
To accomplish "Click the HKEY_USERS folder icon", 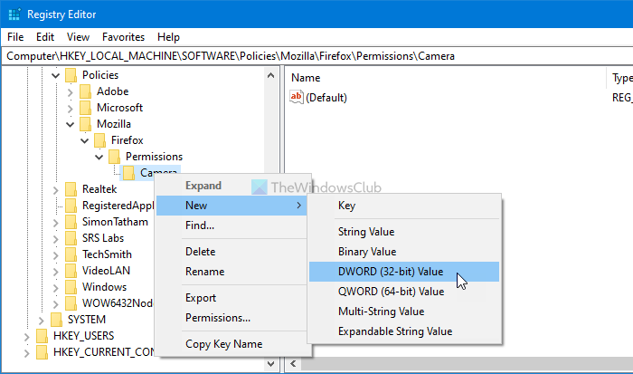I will point(42,336).
